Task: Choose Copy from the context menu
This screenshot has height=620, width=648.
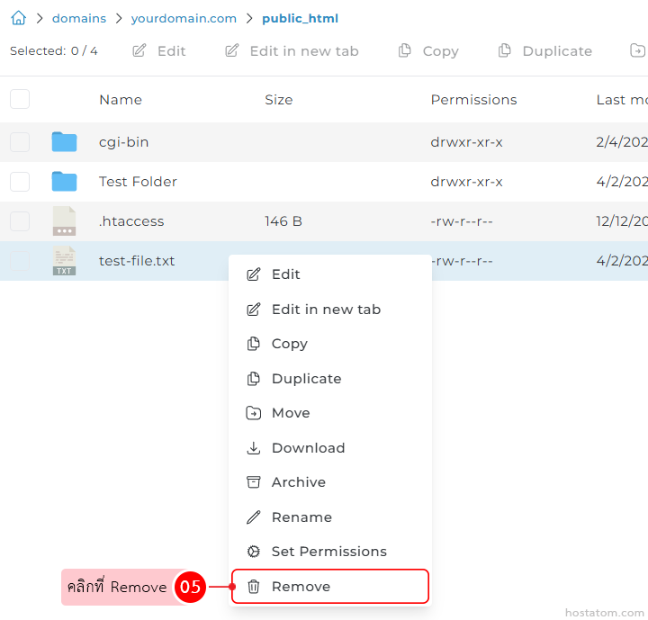Action: click(x=329, y=344)
